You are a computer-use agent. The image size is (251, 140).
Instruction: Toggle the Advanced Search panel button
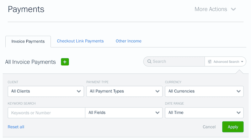point(226,62)
